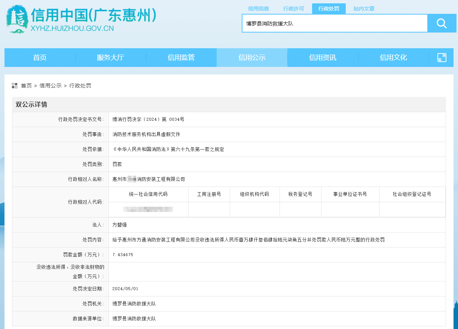Click the breadcrumb grid icon

(15, 86)
